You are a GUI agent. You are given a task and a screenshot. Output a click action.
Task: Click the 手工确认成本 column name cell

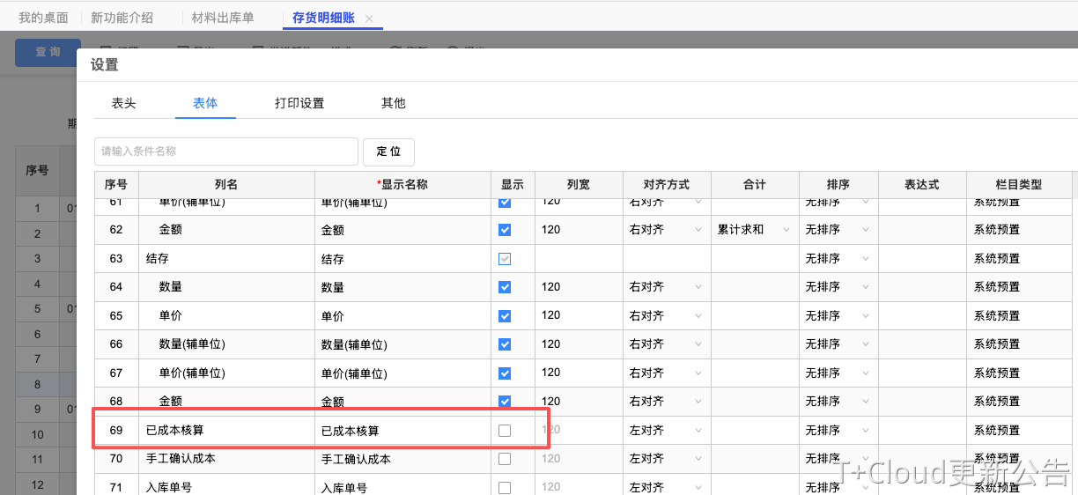click(x=226, y=459)
